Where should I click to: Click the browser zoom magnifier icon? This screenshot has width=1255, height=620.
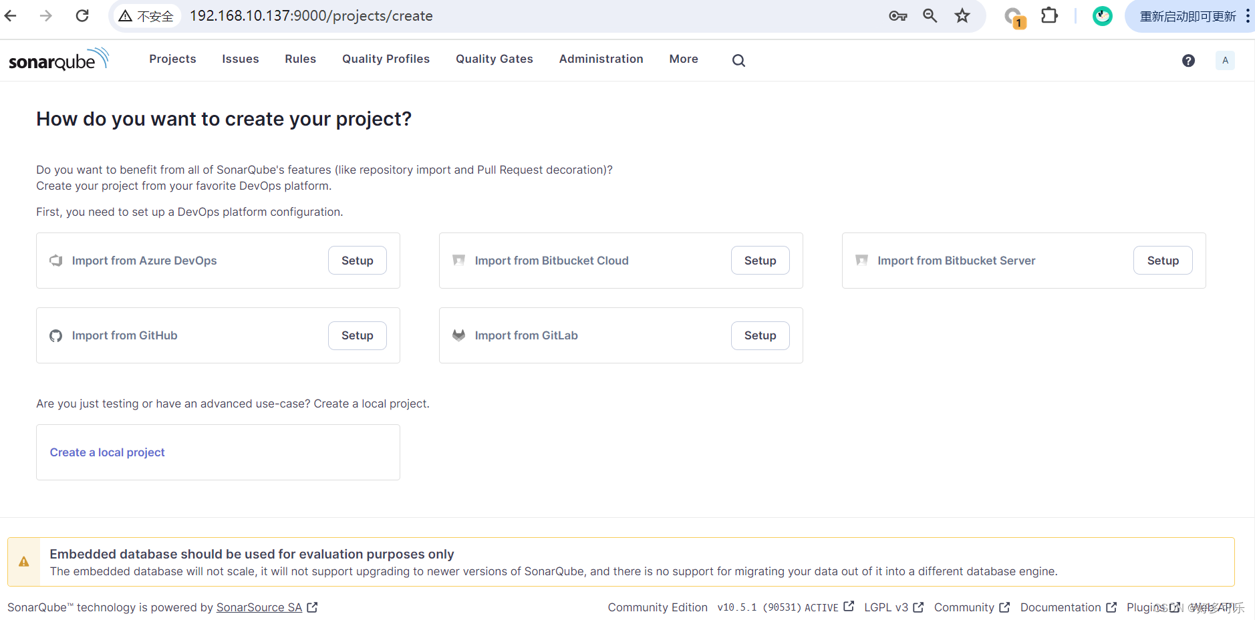pyautogui.click(x=930, y=15)
